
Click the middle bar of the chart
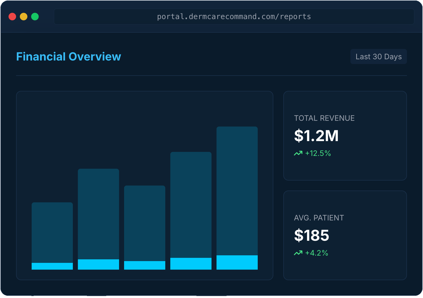coord(144,227)
